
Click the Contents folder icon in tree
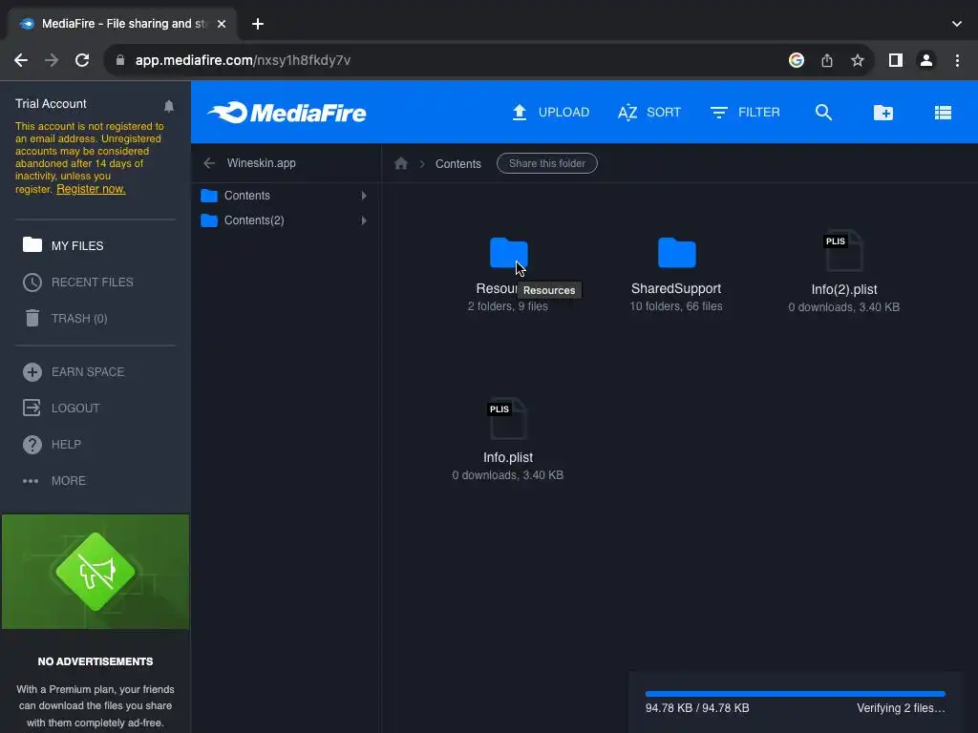pos(209,195)
